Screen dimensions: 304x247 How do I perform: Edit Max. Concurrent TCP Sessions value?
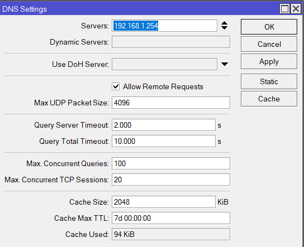point(171,180)
